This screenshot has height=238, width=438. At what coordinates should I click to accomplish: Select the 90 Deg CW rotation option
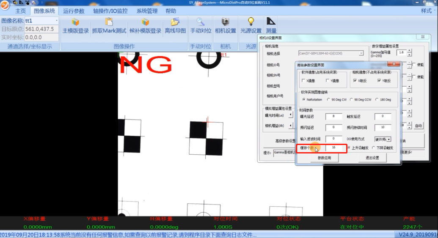click(329, 100)
